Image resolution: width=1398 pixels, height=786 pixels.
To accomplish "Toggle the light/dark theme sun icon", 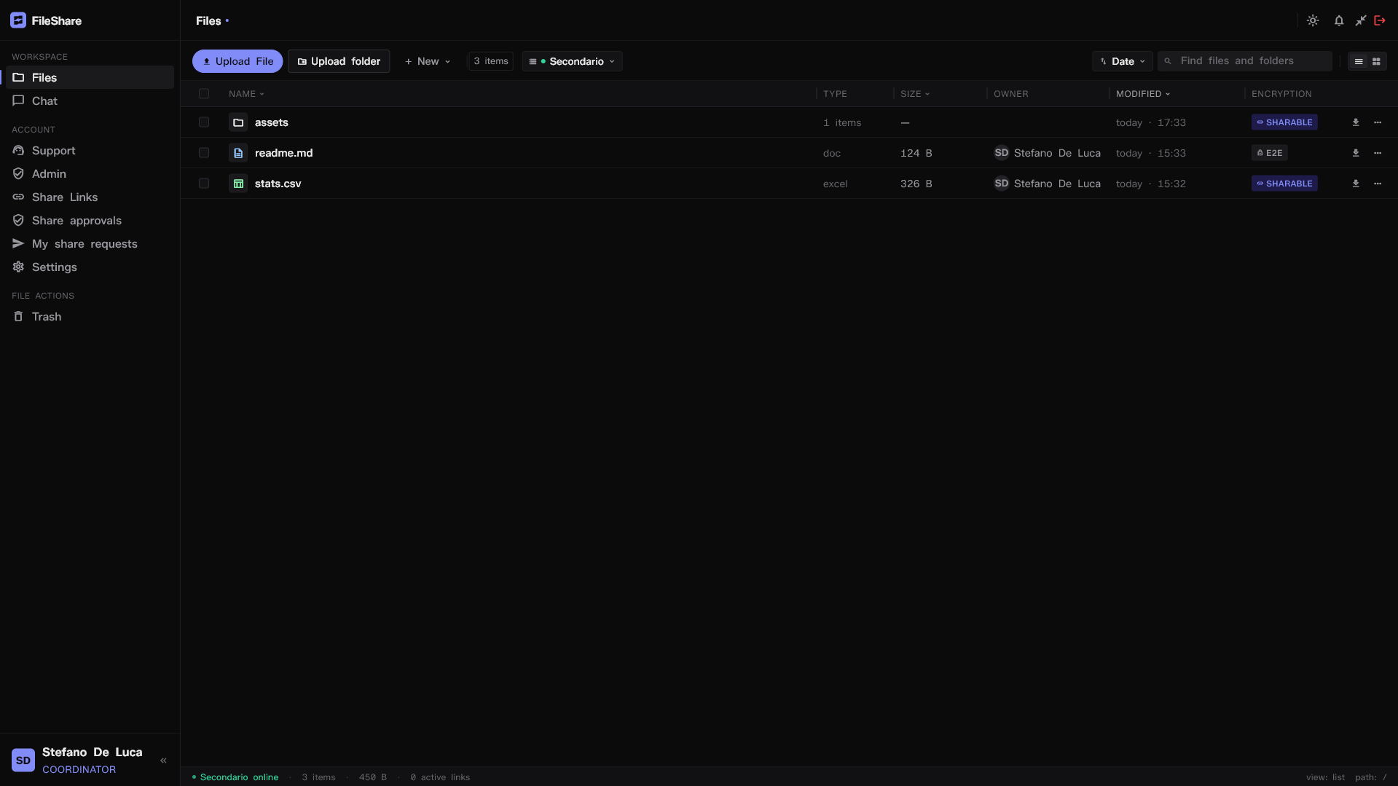I will point(1313,20).
